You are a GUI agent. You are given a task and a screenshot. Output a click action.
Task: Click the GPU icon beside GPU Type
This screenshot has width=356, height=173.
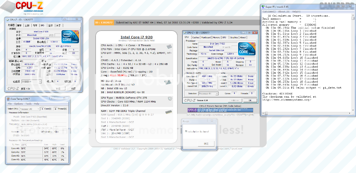[170, 99]
